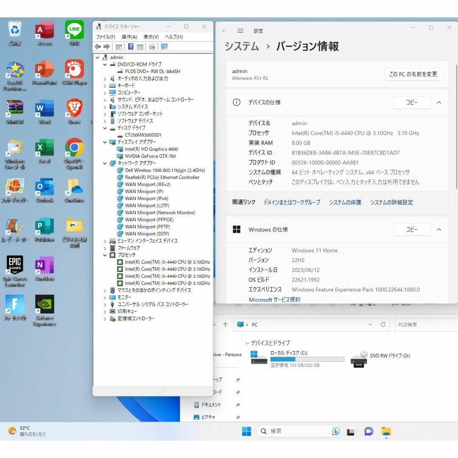Click the monitor icon in Device Manager toolbar
The height and width of the screenshot is (458, 458).
tap(165, 47)
